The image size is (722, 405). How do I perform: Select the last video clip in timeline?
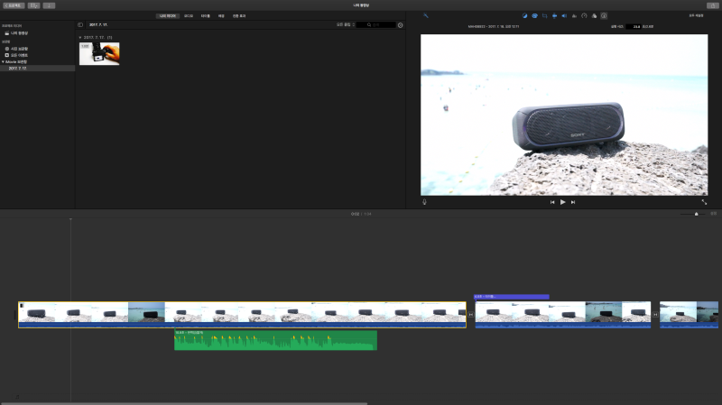click(x=689, y=315)
